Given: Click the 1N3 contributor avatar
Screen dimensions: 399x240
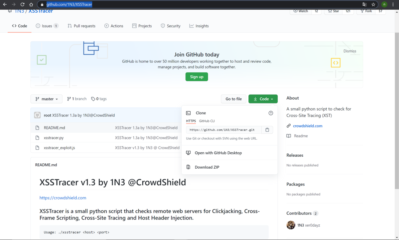Looking at the screenshot, I should [291, 225].
